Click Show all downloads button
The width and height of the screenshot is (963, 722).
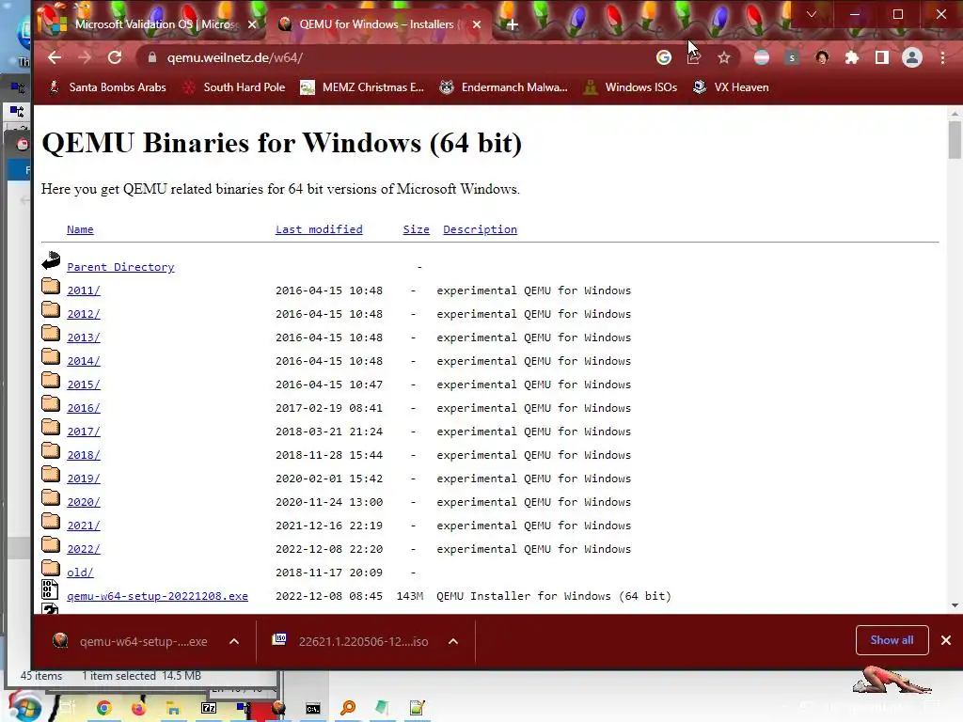pyautogui.click(x=892, y=640)
